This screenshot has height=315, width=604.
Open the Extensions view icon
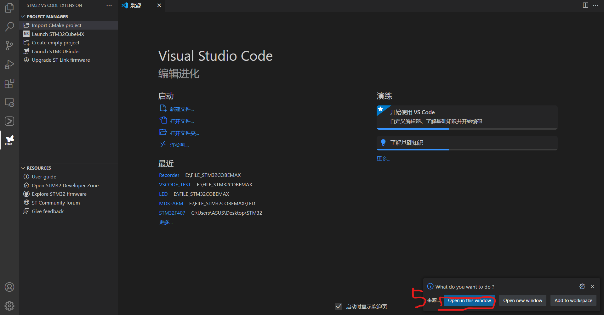[9, 83]
